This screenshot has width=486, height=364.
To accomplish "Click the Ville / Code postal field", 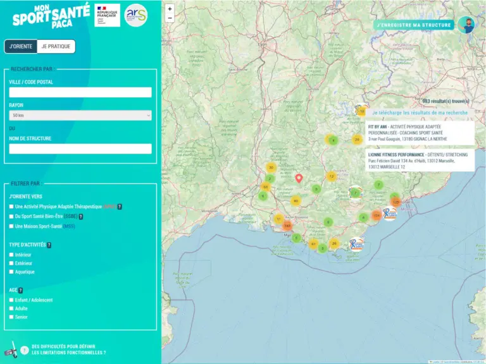I will click(x=80, y=92).
